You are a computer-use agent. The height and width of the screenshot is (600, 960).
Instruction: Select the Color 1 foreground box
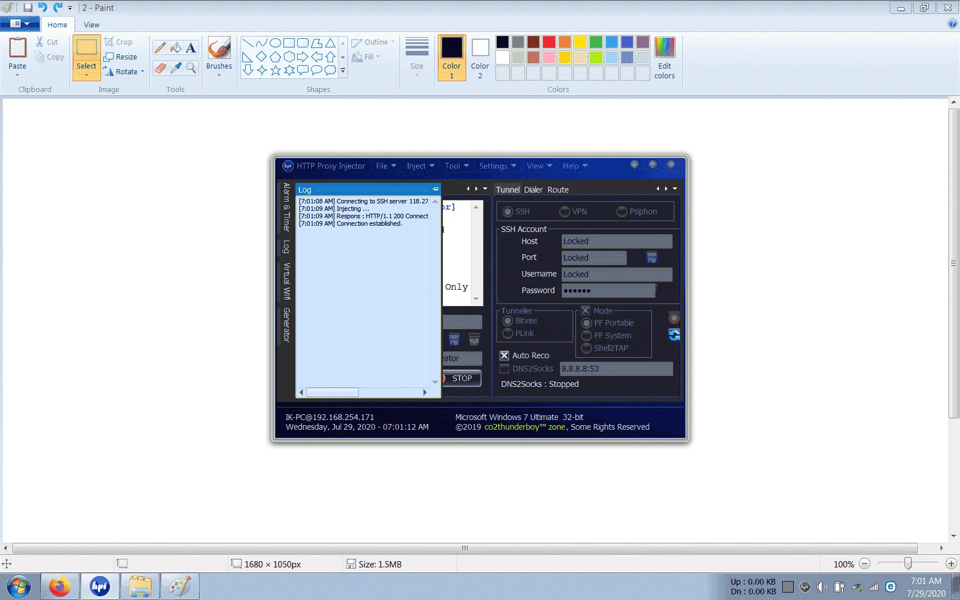451,58
